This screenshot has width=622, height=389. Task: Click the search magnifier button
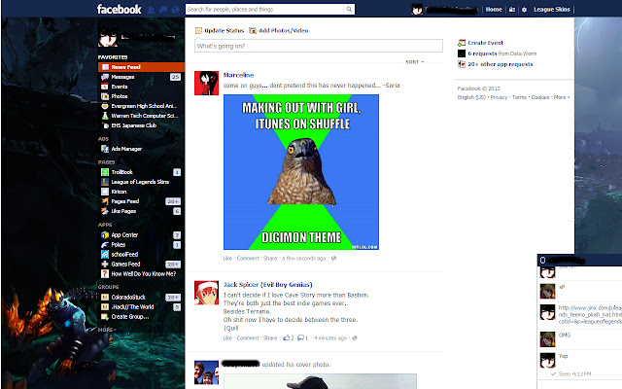(x=349, y=9)
